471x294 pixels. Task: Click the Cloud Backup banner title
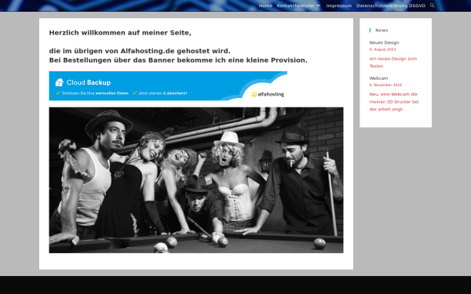[x=89, y=82]
